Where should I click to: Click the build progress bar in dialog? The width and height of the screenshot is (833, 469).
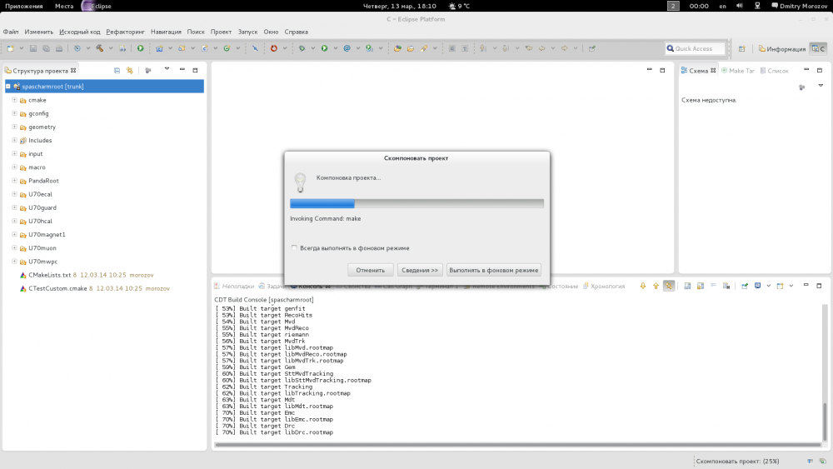click(416, 203)
